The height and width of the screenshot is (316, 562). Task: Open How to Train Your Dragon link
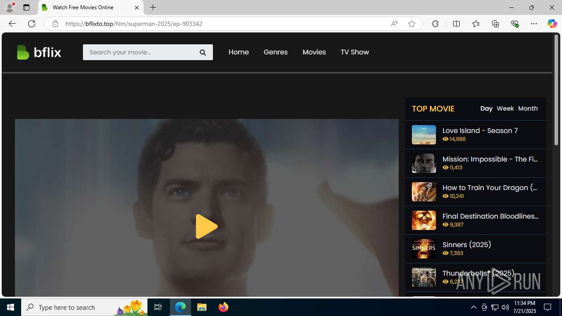click(490, 187)
